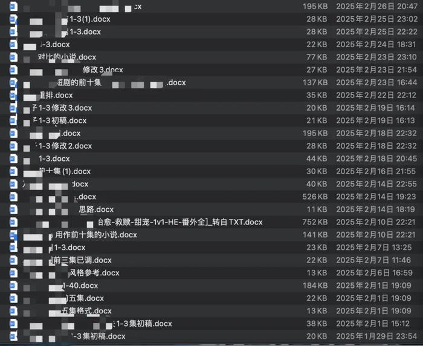Select the file icon next to 风格参考.docx

13,273
